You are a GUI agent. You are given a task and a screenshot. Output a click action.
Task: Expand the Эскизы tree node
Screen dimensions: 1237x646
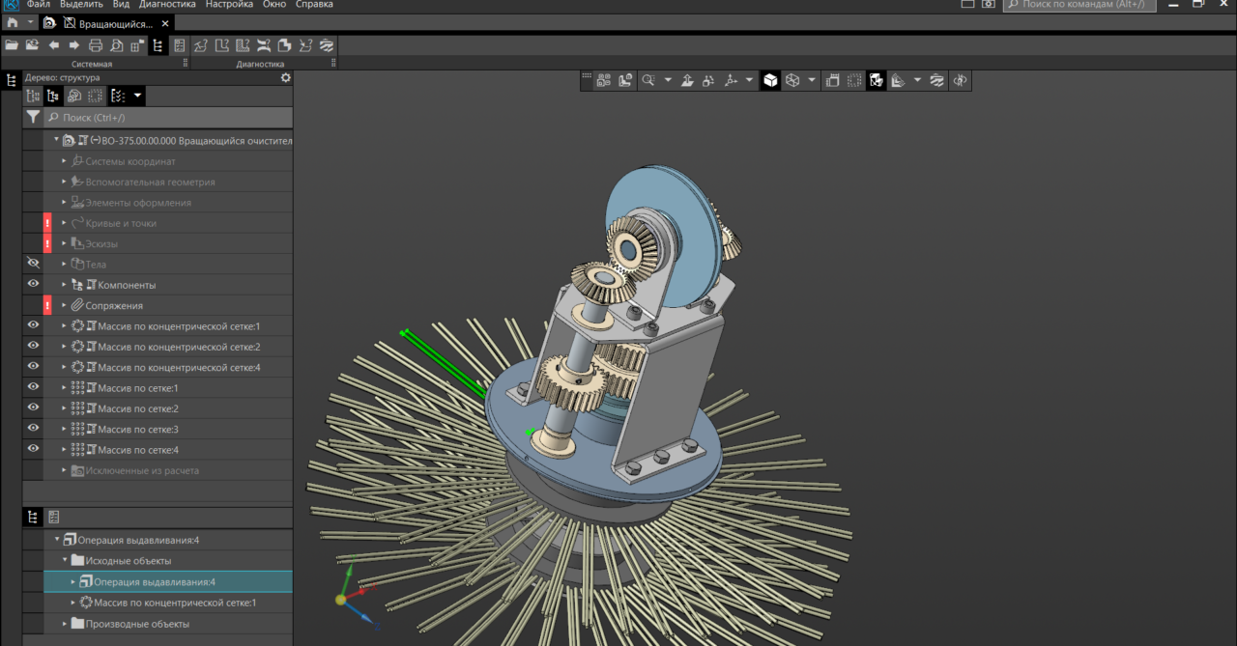click(65, 243)
